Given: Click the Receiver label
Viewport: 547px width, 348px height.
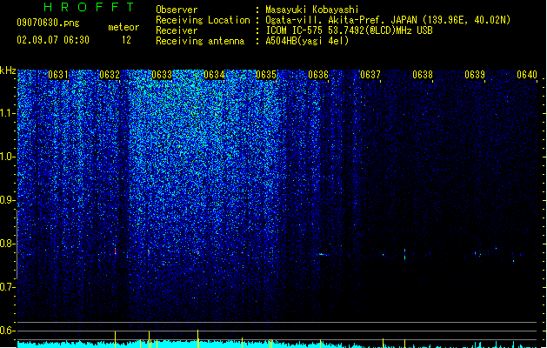Looking at the screenshot, I should [177, 30].
